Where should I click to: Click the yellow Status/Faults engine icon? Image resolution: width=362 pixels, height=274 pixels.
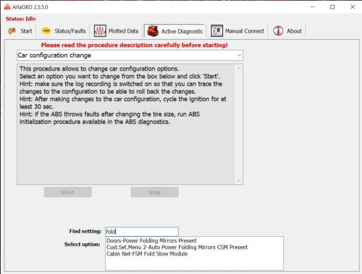tap(46, 31)
